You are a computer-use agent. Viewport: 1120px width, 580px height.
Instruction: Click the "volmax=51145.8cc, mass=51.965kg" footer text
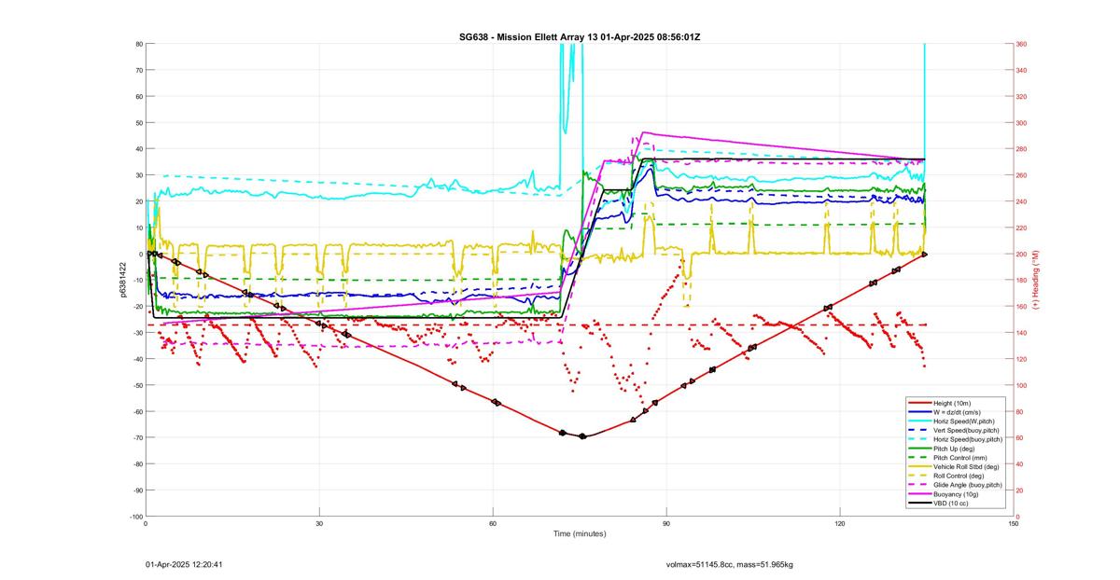(730, 564)
